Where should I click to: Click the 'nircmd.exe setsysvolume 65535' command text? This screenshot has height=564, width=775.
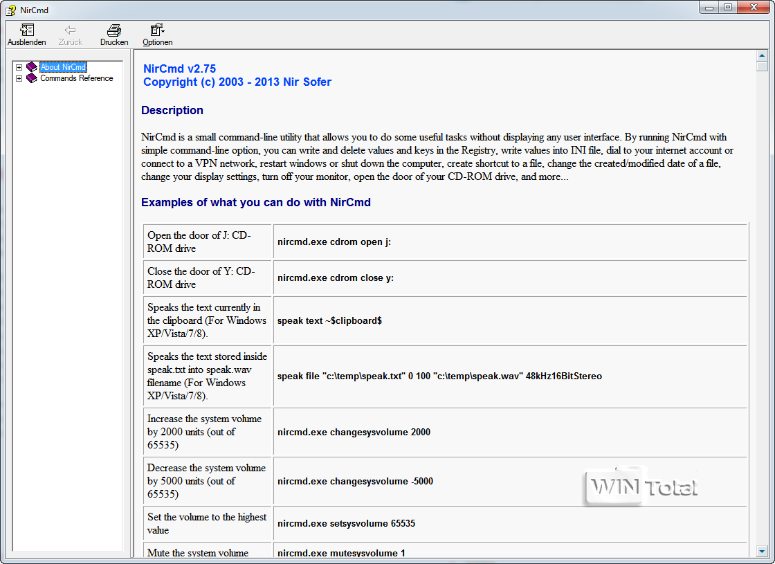(346, 524)
